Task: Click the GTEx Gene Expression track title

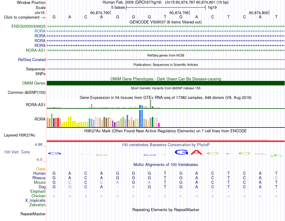Action: point(166,97)
